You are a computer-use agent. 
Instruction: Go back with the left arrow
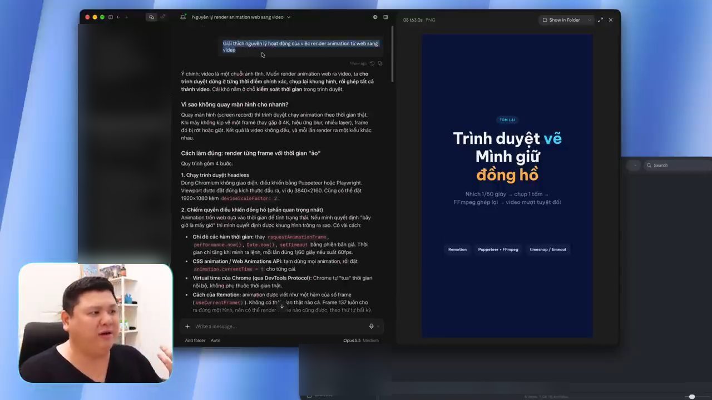point(118,17)
